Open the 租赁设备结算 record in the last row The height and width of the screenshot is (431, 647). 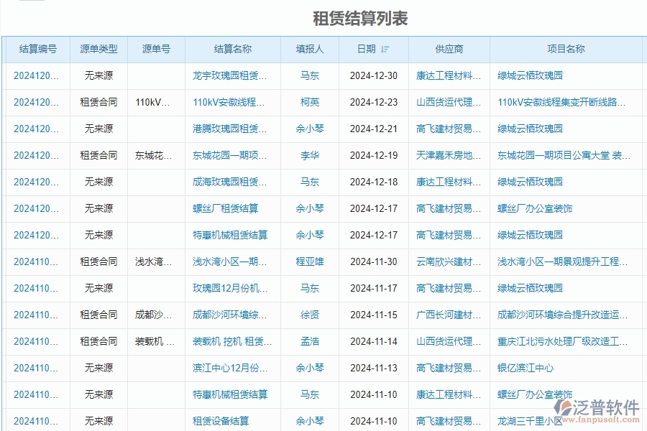coord(231,421)
